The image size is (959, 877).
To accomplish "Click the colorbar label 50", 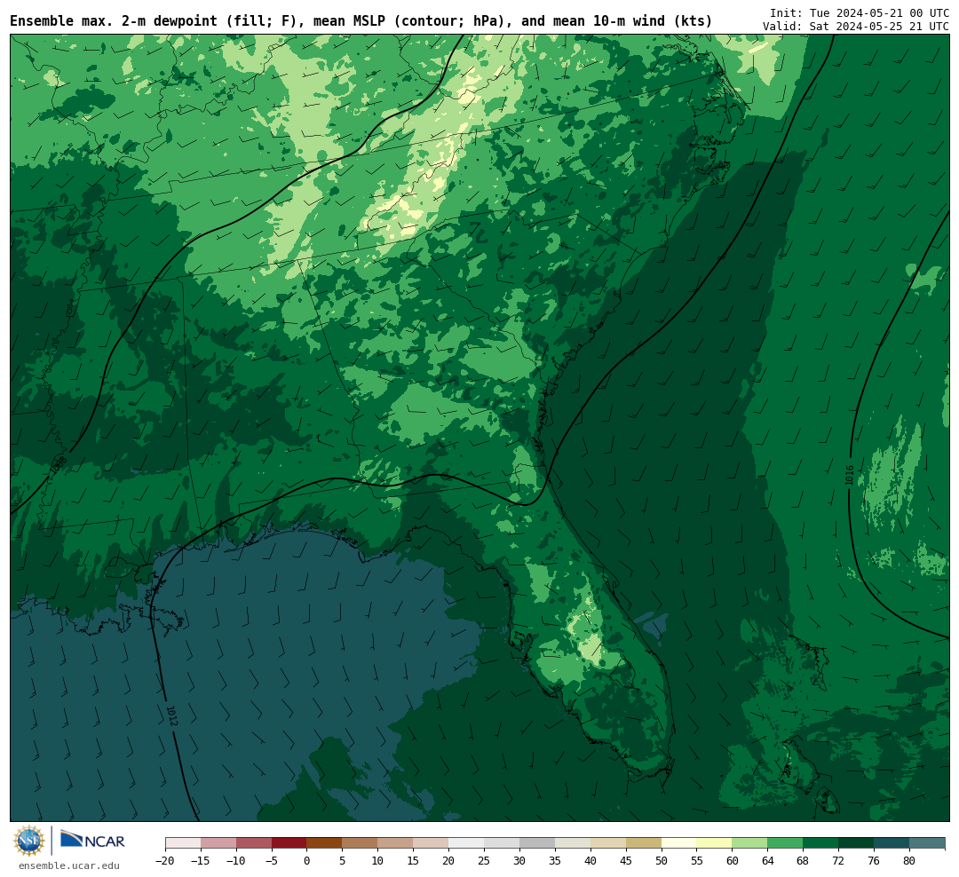I will [x=662, y=861].
